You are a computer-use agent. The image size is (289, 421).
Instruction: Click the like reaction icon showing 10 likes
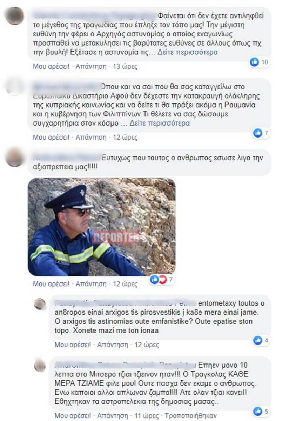coord(254,62)
